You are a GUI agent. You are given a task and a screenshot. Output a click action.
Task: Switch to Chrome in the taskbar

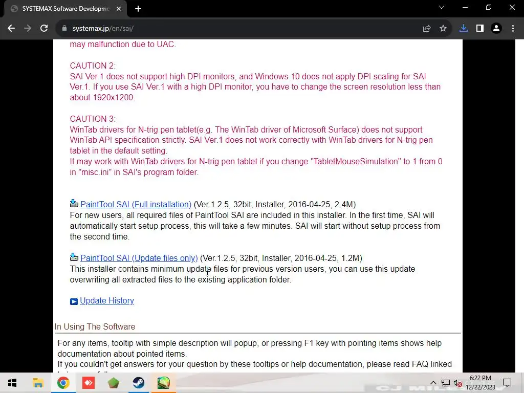coord(63,383)
